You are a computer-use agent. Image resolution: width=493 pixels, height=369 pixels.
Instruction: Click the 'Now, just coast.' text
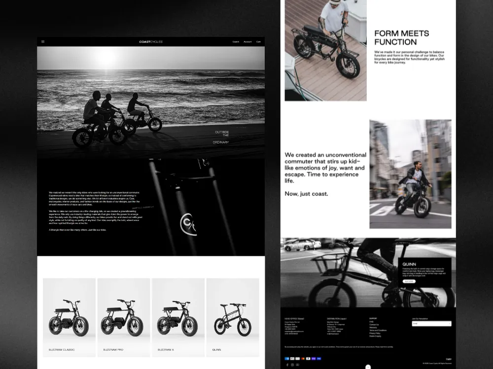click(x=306, y=194)
